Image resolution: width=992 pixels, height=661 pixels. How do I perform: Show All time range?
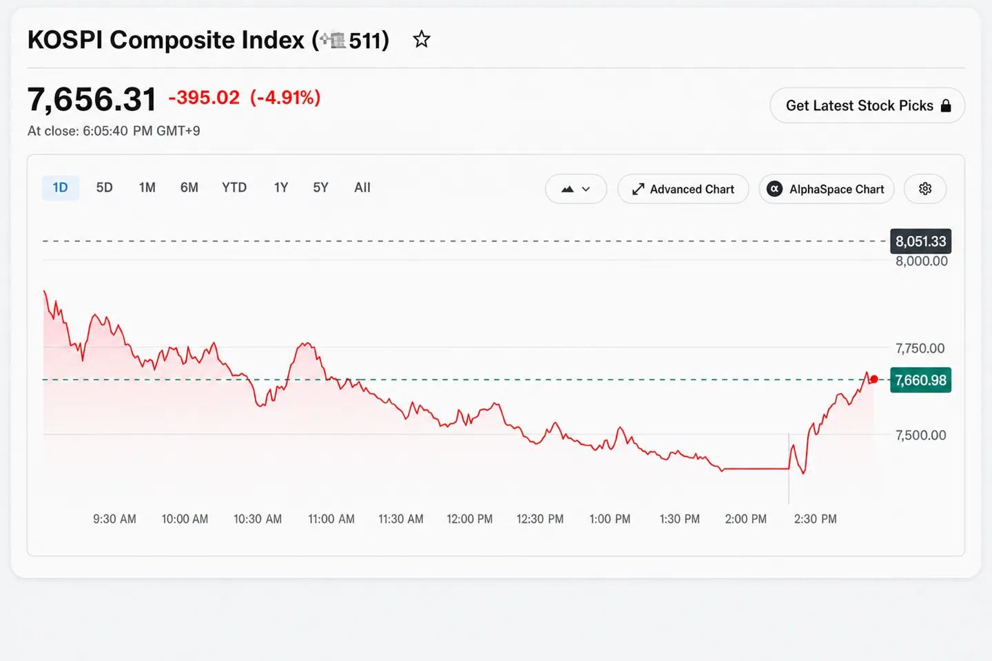coord(362,187)
